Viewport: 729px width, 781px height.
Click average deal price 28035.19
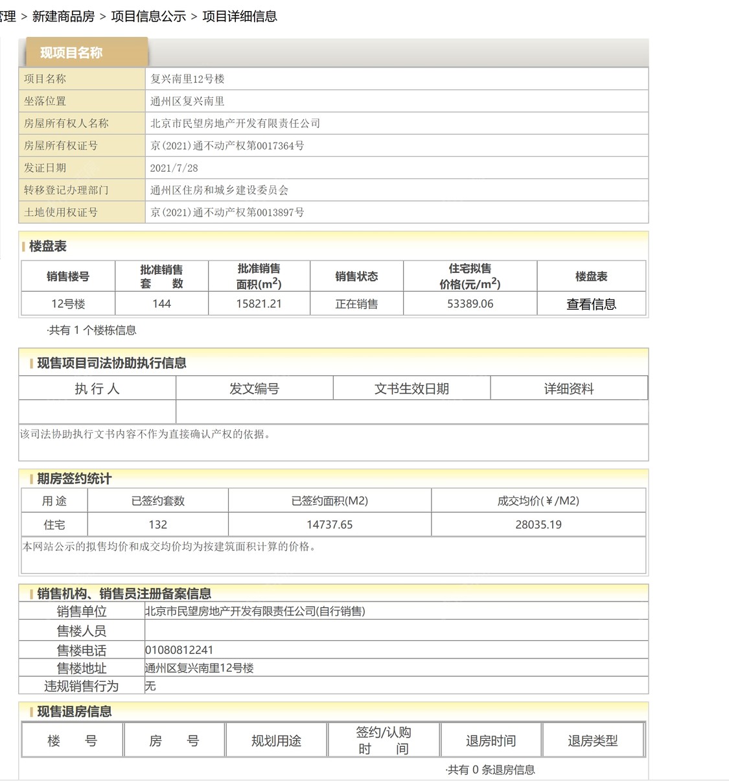pos(538,524)
